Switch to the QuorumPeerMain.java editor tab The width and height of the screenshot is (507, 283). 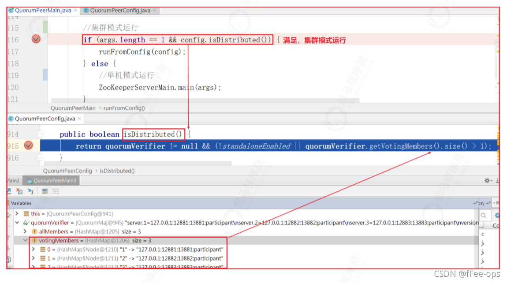click(43, 10)
